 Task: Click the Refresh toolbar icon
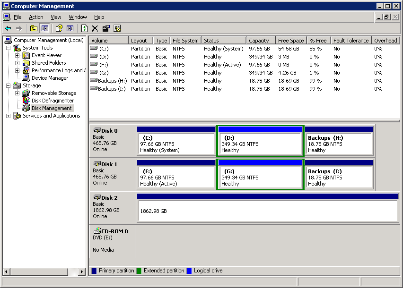pos(83,28)
